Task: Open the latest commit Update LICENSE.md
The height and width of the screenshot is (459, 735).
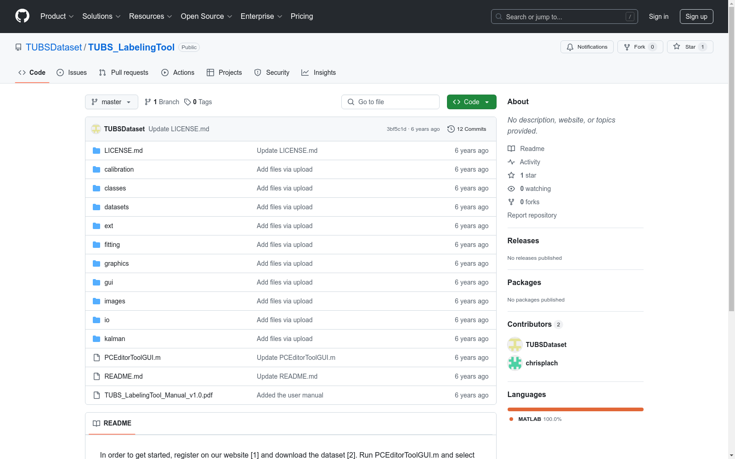Action: click(x=179, y=129)
